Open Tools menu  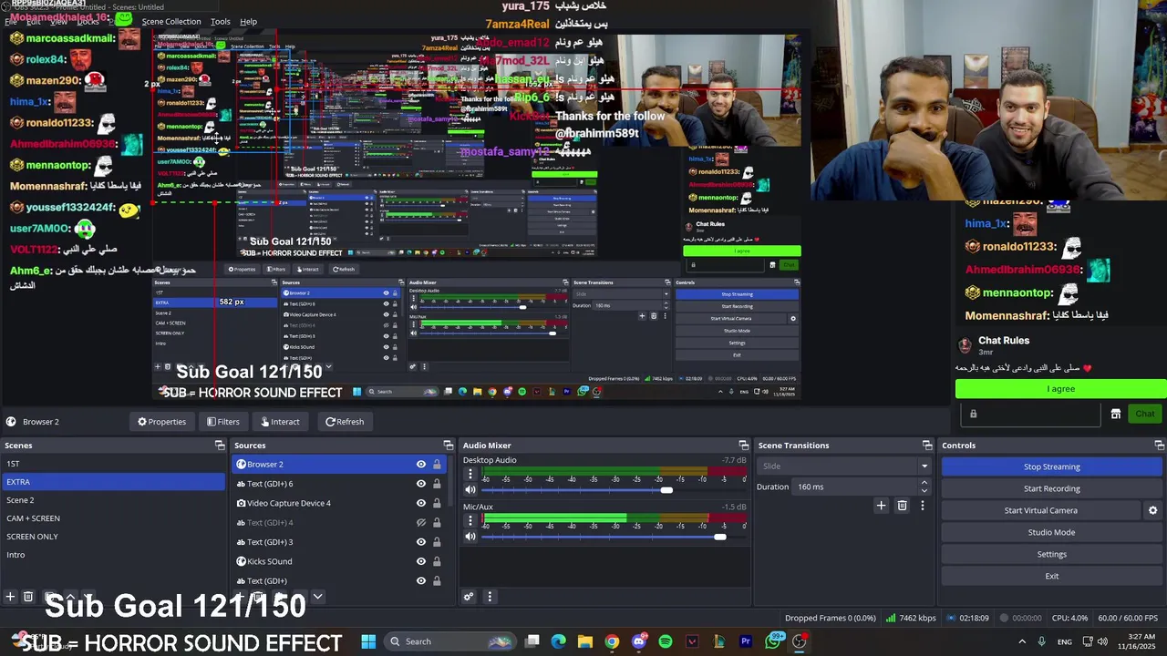pyautogui.click(x=221, y=21)
